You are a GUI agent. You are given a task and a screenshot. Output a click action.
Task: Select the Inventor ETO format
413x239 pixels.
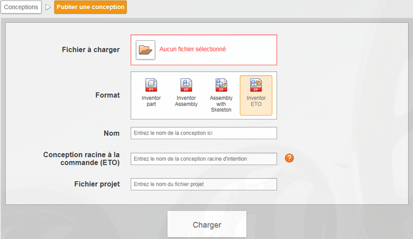coord(256,95)
